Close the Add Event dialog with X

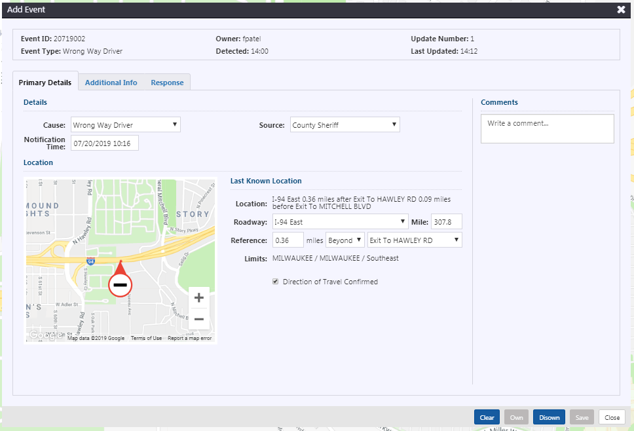point(621,10)
